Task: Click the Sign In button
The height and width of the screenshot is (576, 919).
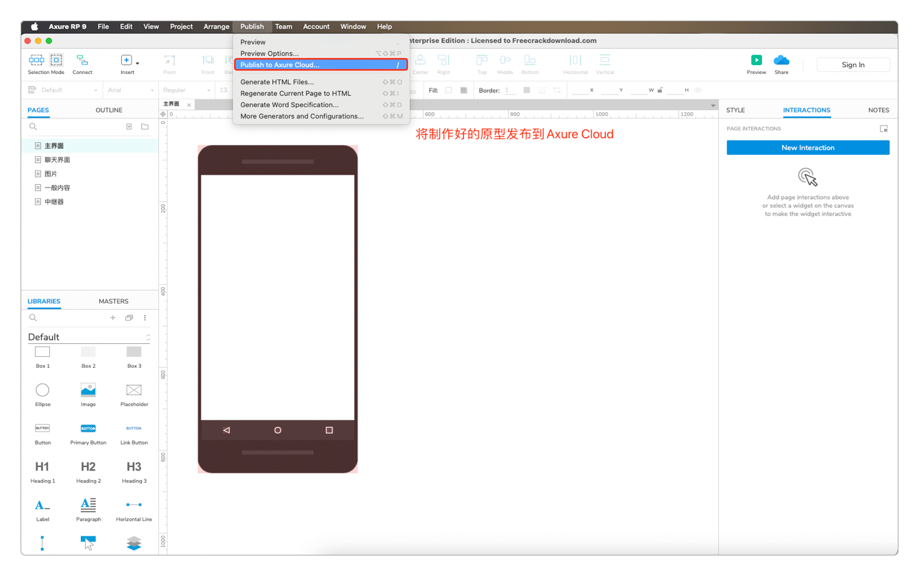Action: tap(853, 64)
